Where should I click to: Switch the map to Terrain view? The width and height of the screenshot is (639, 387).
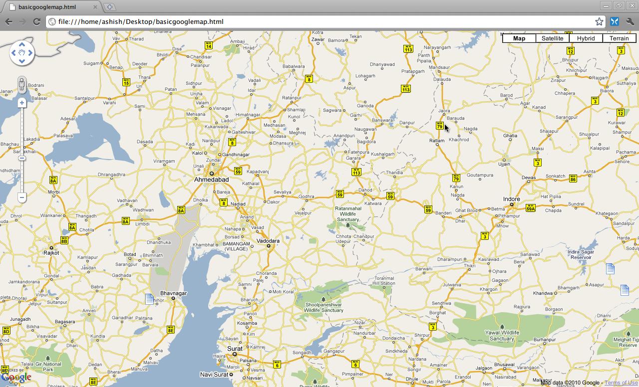pyautogui.click(x=619, y=38)
